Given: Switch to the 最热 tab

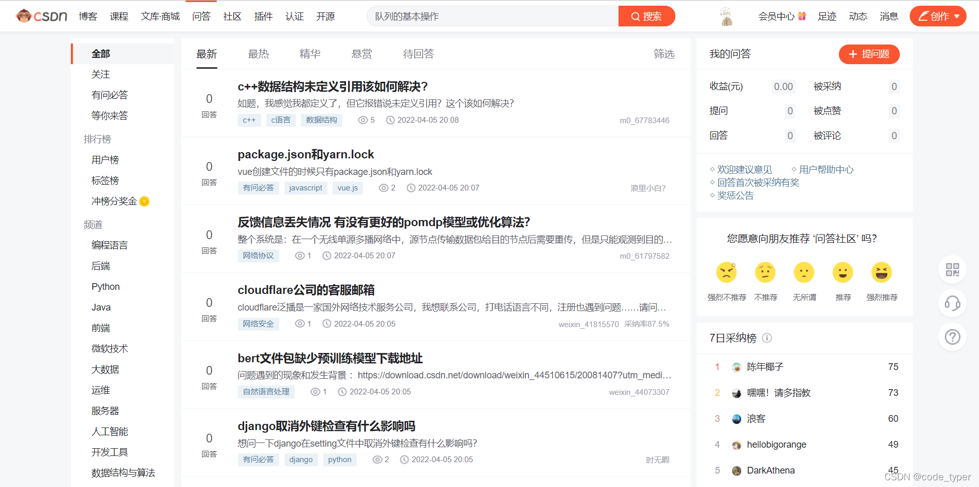Looking at the screenshot, I should coord(259,54).
